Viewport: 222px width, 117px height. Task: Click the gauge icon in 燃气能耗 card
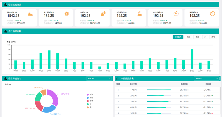click(176, 14)
